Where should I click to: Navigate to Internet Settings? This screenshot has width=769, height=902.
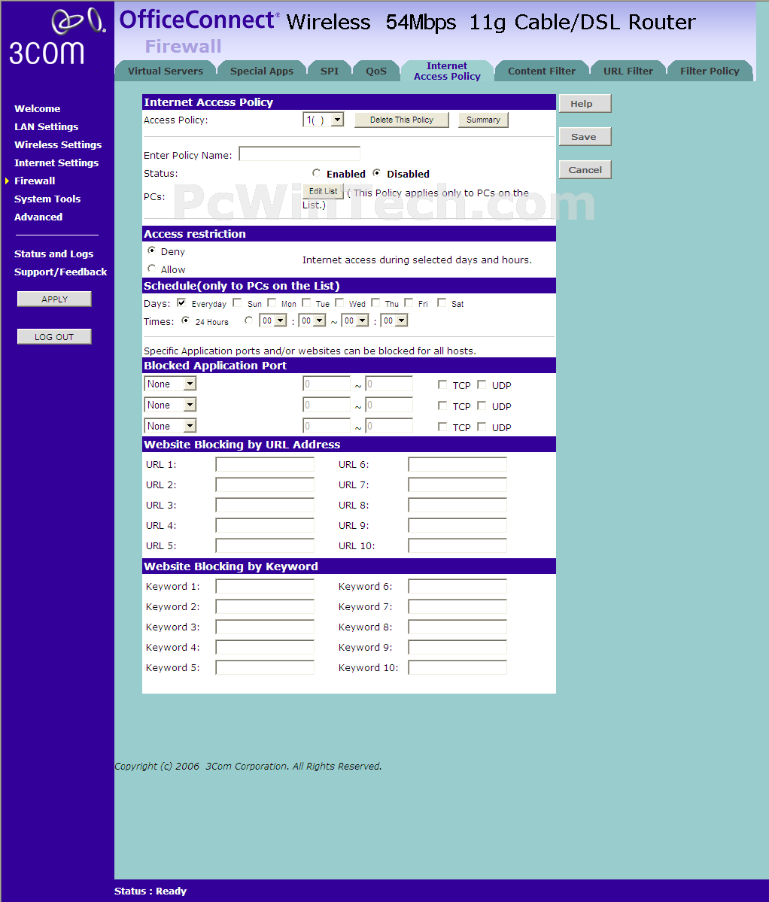point(56,162)
